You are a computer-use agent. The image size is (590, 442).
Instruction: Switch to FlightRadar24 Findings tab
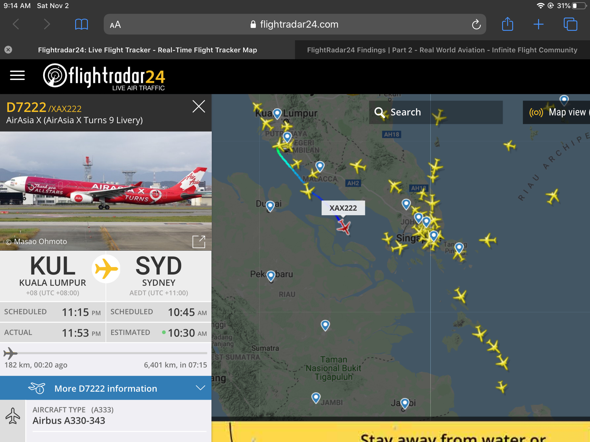click(x=442, y=50)
